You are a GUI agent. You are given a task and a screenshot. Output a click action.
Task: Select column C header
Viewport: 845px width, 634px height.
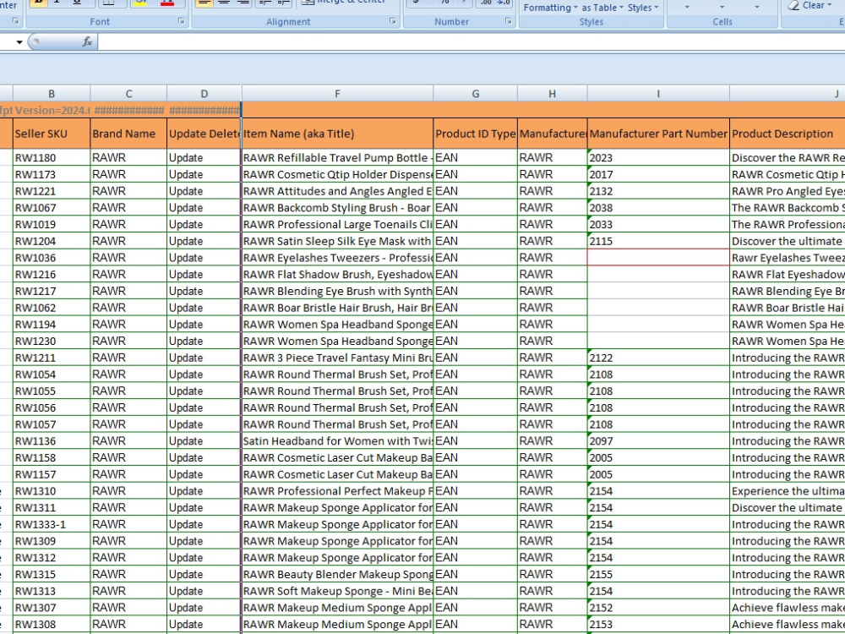[x=128, y=93]
